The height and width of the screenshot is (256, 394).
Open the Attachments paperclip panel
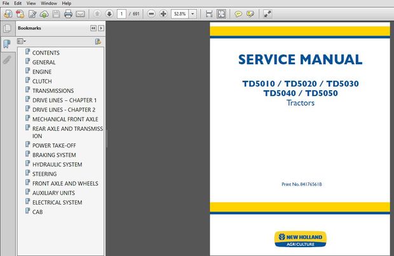7,60
